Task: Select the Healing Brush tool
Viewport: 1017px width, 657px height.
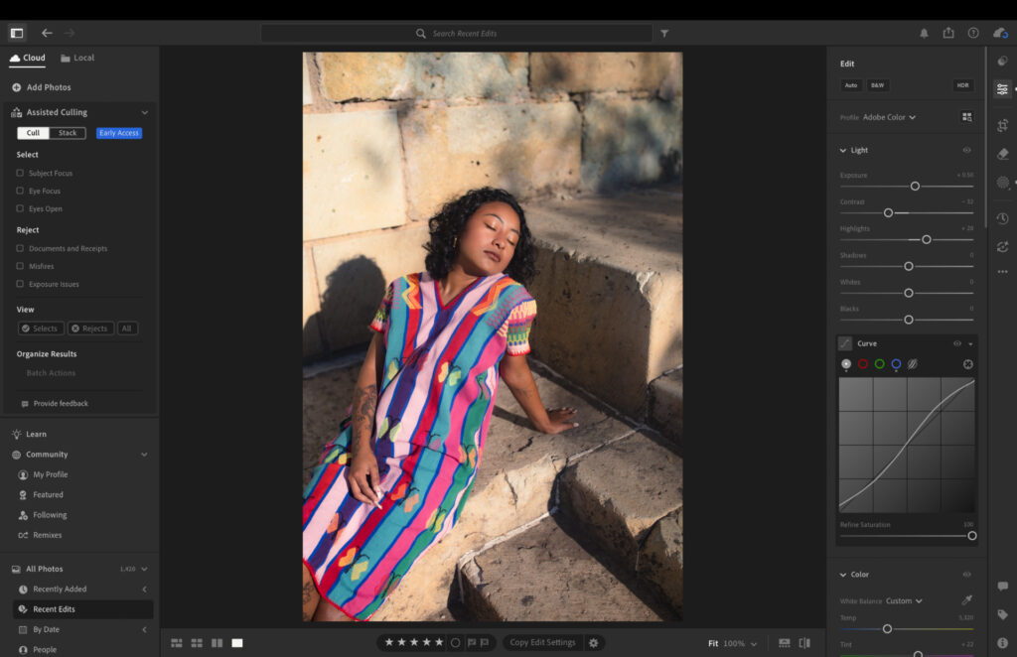Action: pos(1003,154)
